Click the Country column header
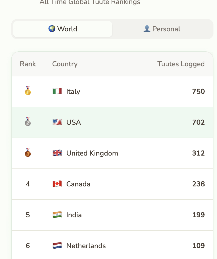217x259 pixels. [65, 64]
